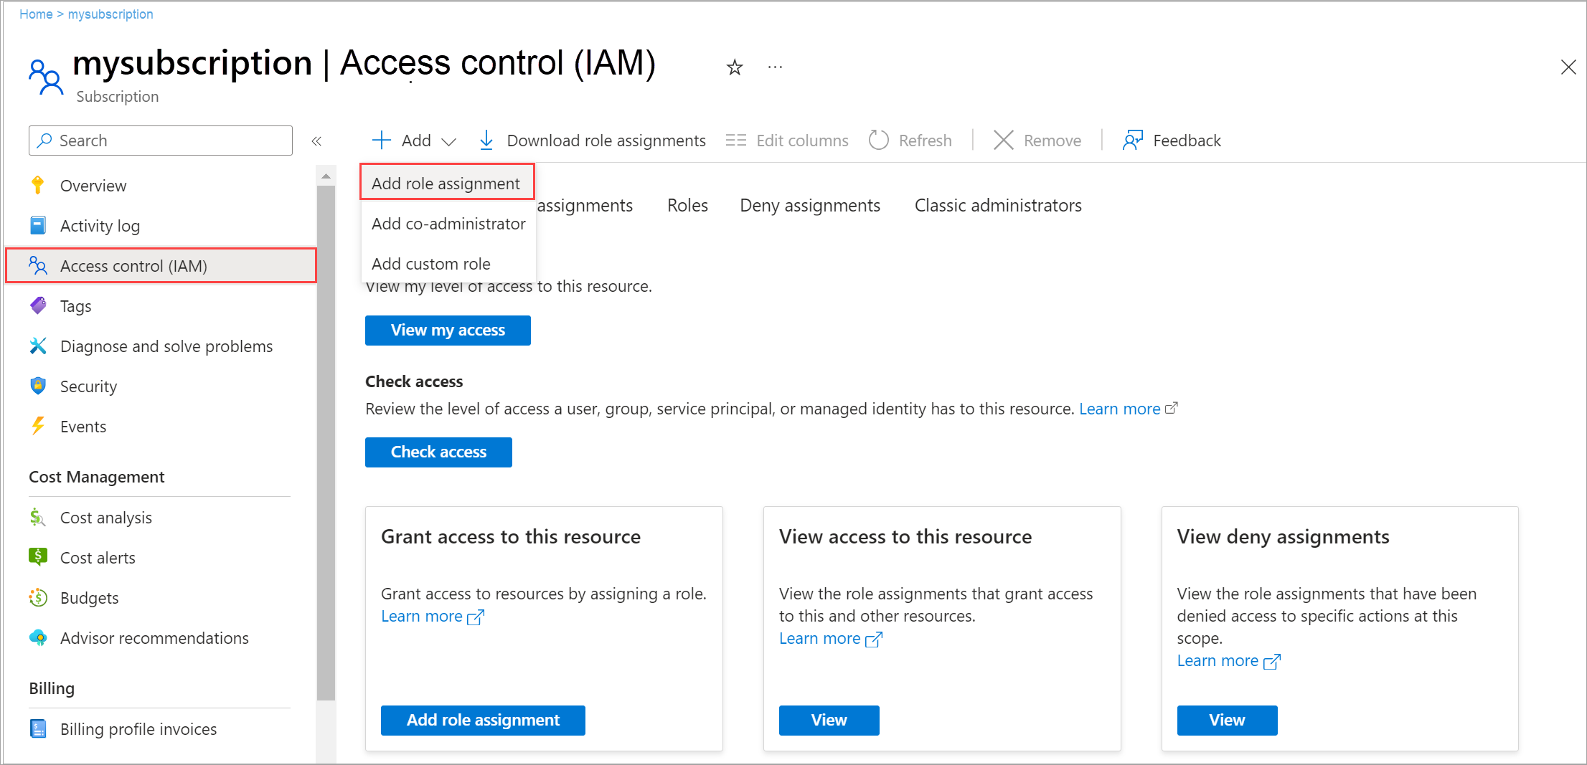Open Feedback using its toolbar icon

point(1134,140)
